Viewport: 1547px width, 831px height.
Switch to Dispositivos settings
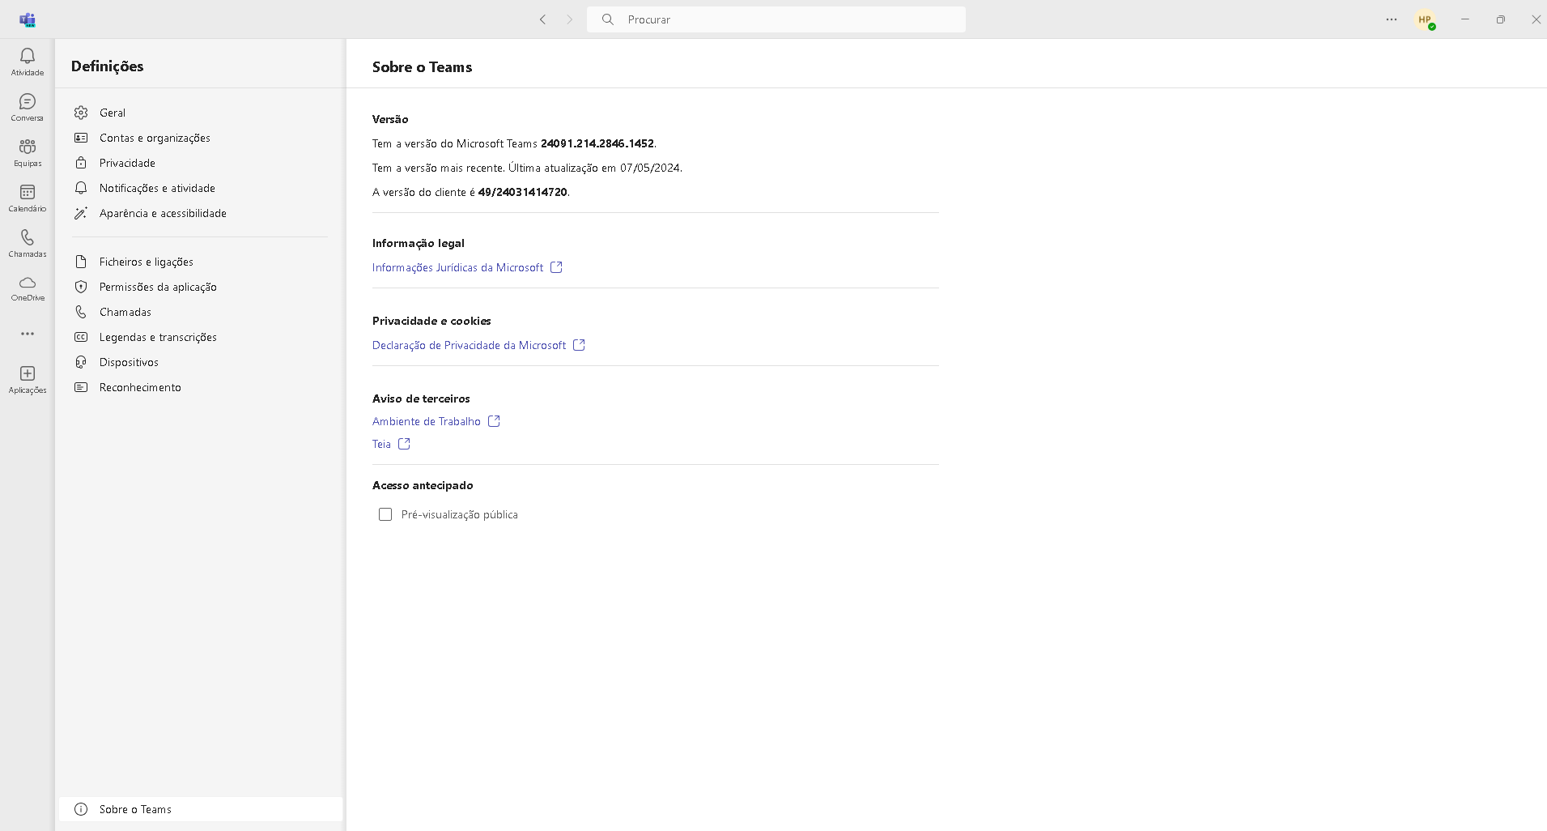coord(129,362)
